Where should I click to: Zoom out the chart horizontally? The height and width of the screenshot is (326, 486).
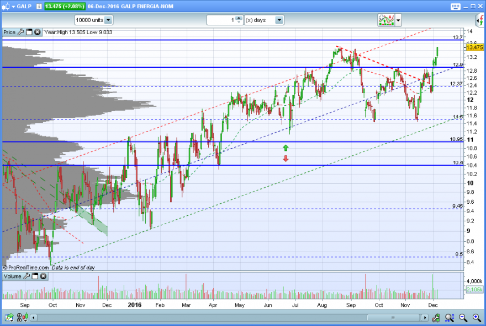(x=463, y=317)
